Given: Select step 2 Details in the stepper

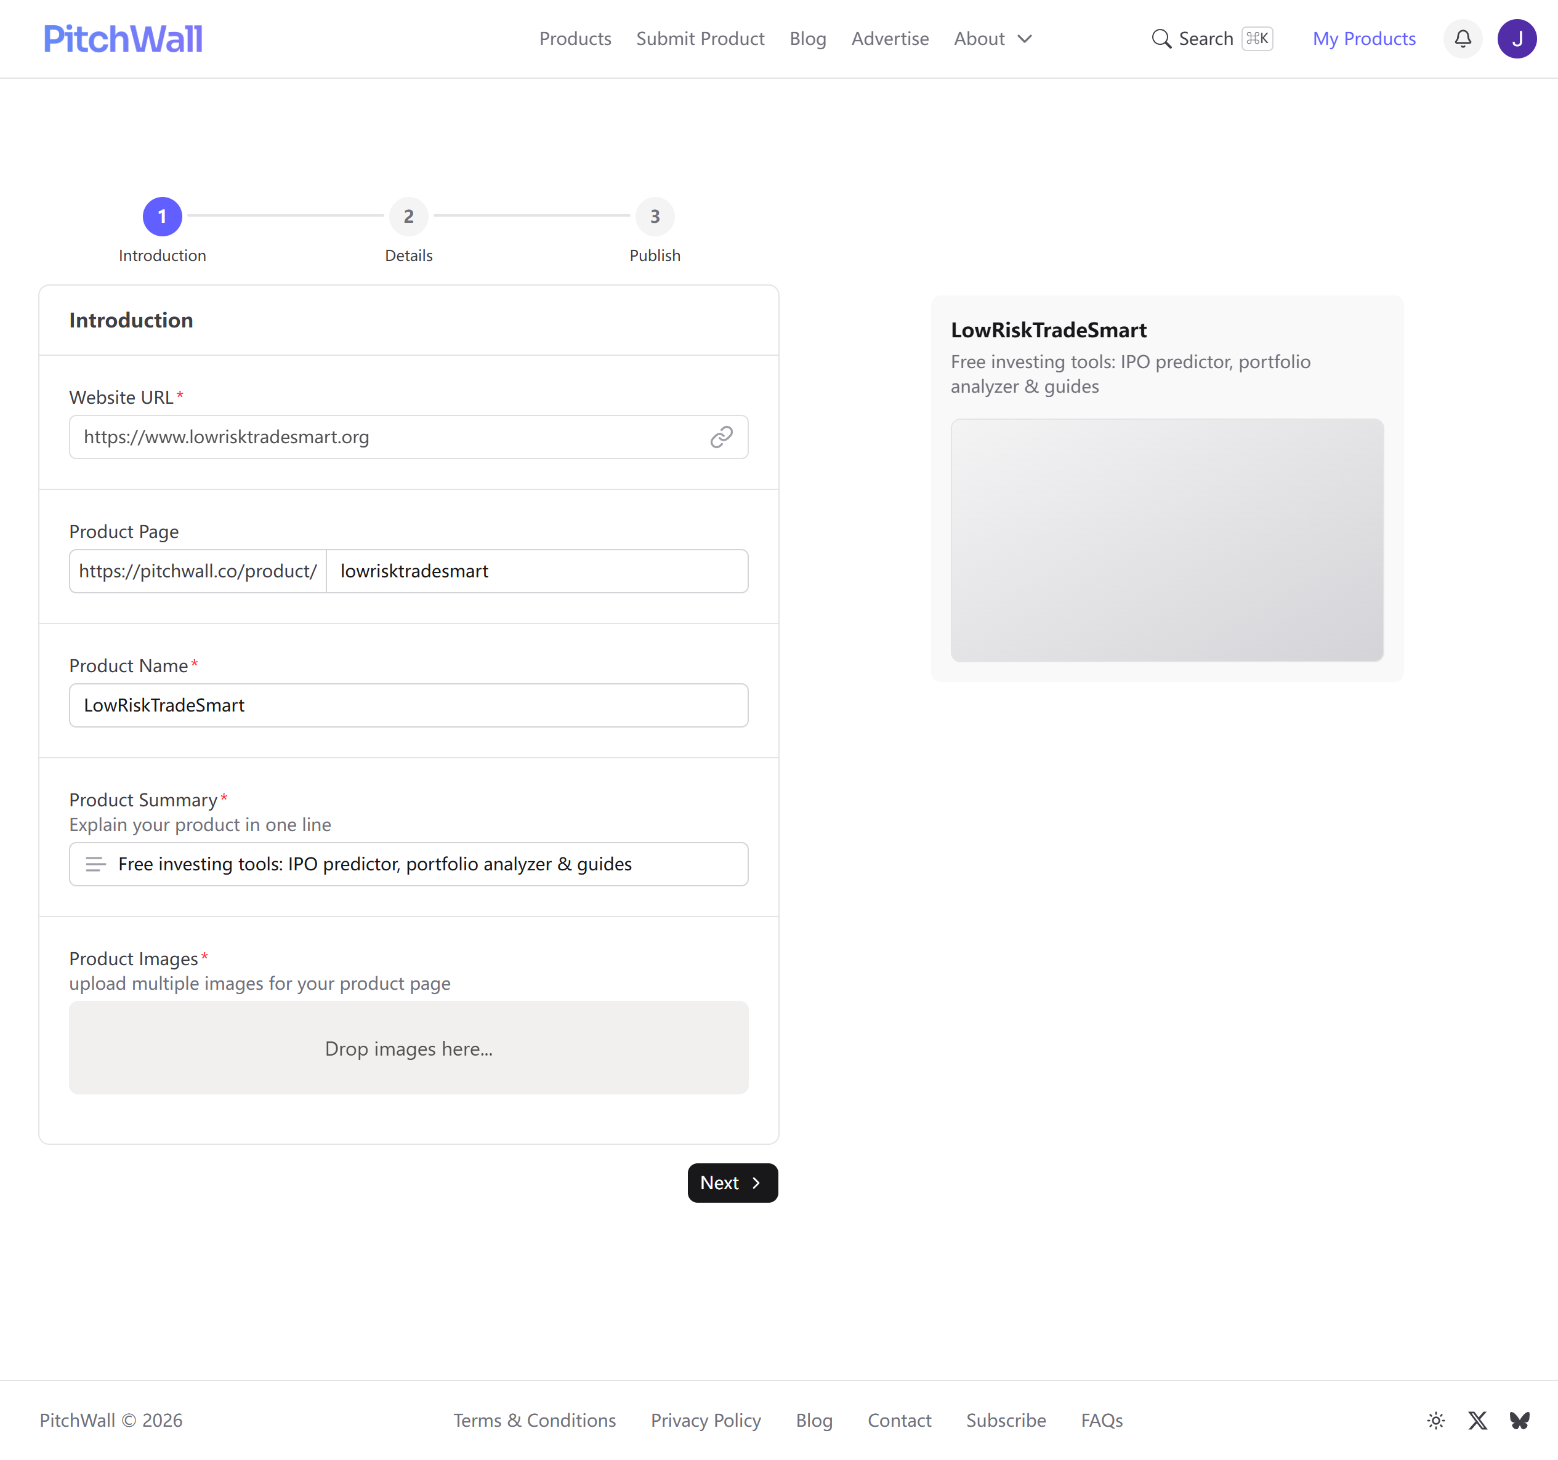Looking at the screenshot, I should click(408, 216).
